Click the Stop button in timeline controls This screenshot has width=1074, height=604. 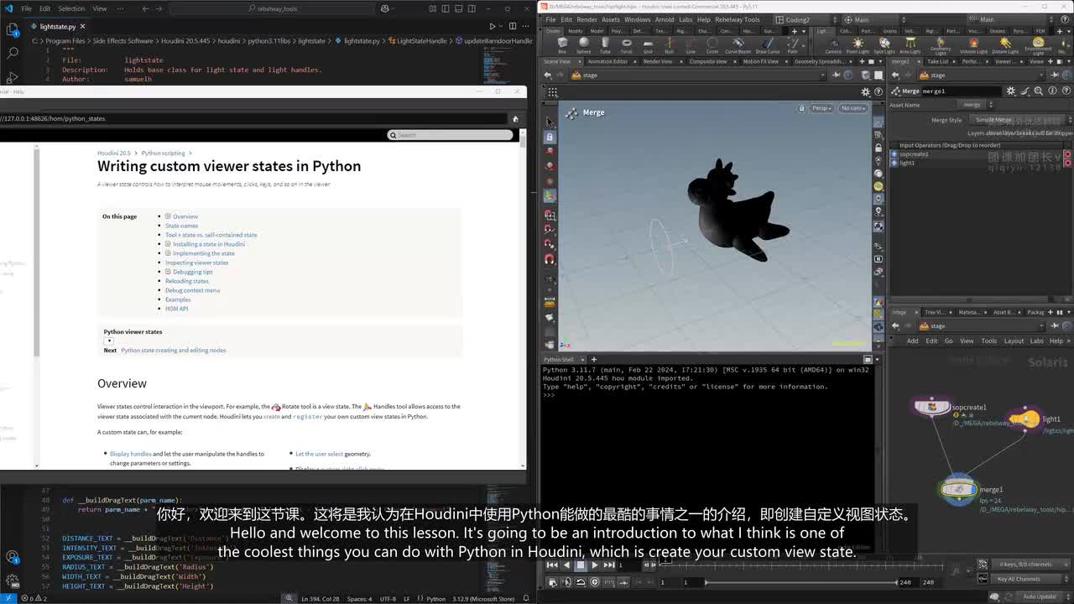pyautogui.click(x=580, y=565)
